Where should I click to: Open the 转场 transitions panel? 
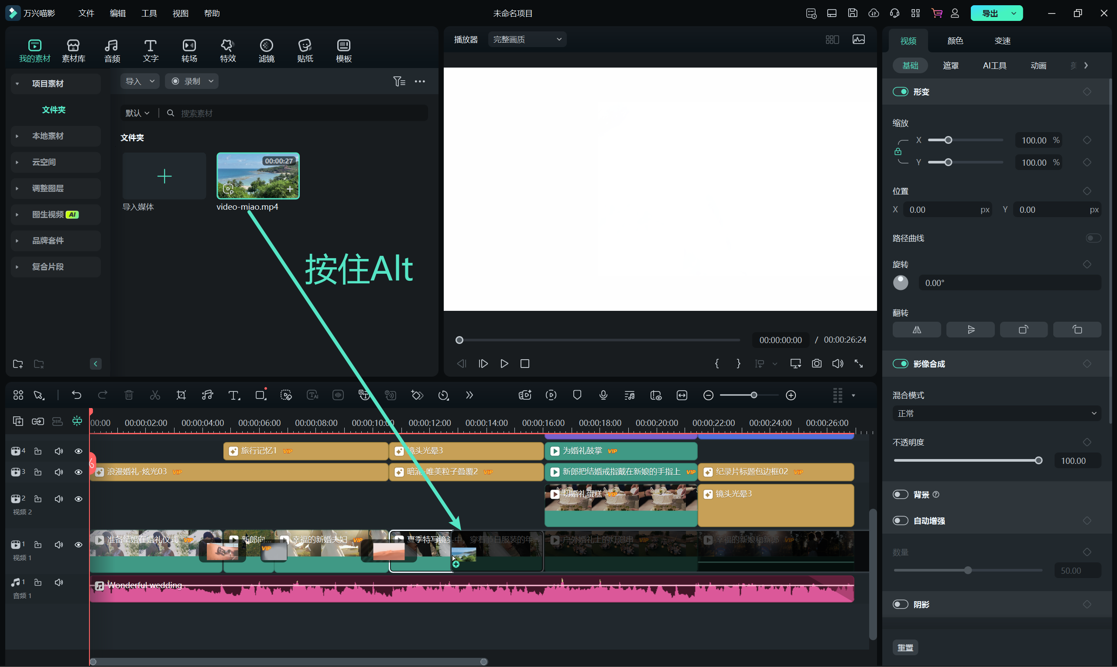point(189,50)
